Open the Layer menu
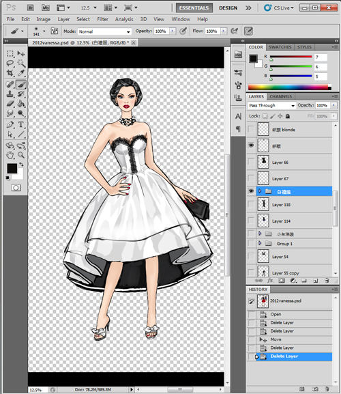The height and width of the screenshot is (394, 341). (63, 19)
